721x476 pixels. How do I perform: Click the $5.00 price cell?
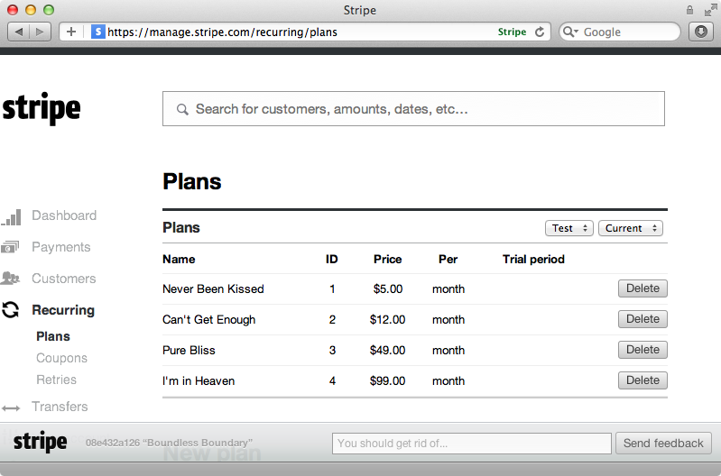pyautogui.click(x=388, y=289)
